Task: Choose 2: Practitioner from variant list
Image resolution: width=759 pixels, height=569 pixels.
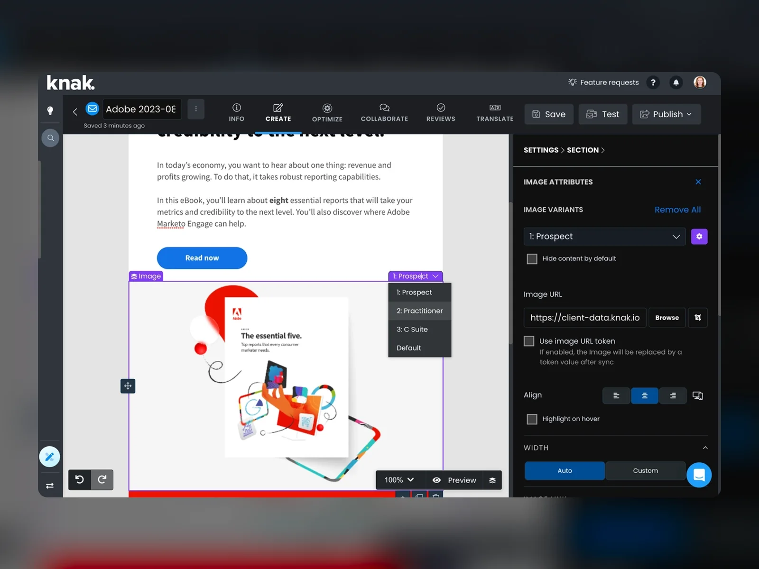Action: tap(420, 311)
